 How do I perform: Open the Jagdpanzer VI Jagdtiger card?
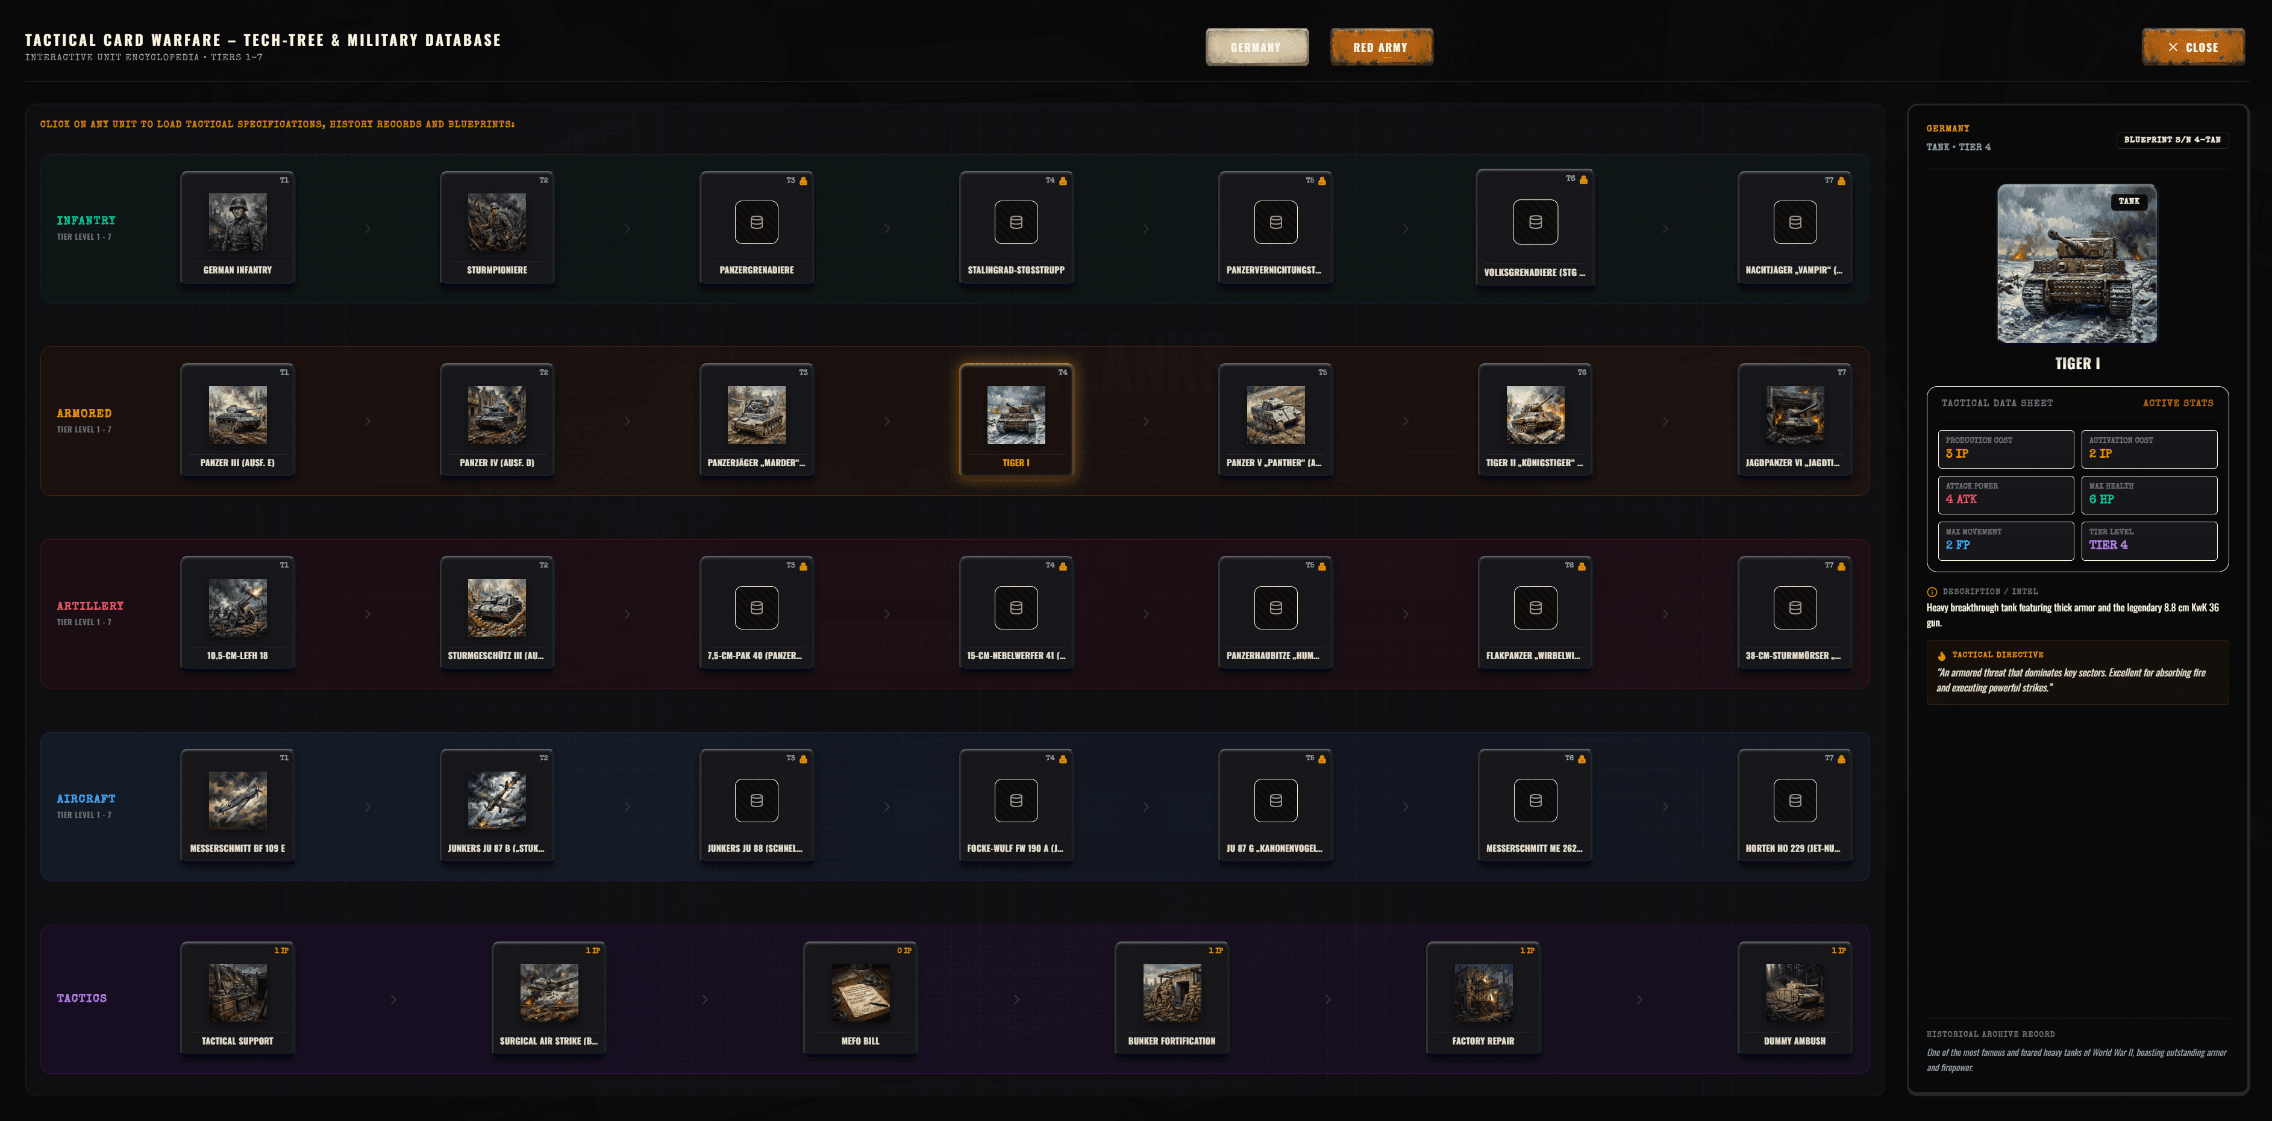pos(1795,420)
